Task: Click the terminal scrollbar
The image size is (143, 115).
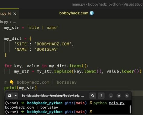Action: (130, 109)
